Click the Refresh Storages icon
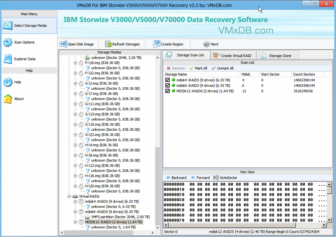This screenshot has width=336, height=237. (109, 44)
